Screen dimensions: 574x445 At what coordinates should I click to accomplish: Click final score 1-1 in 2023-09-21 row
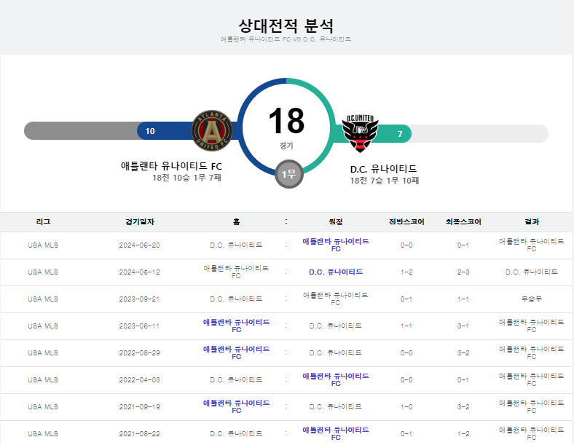463,299
